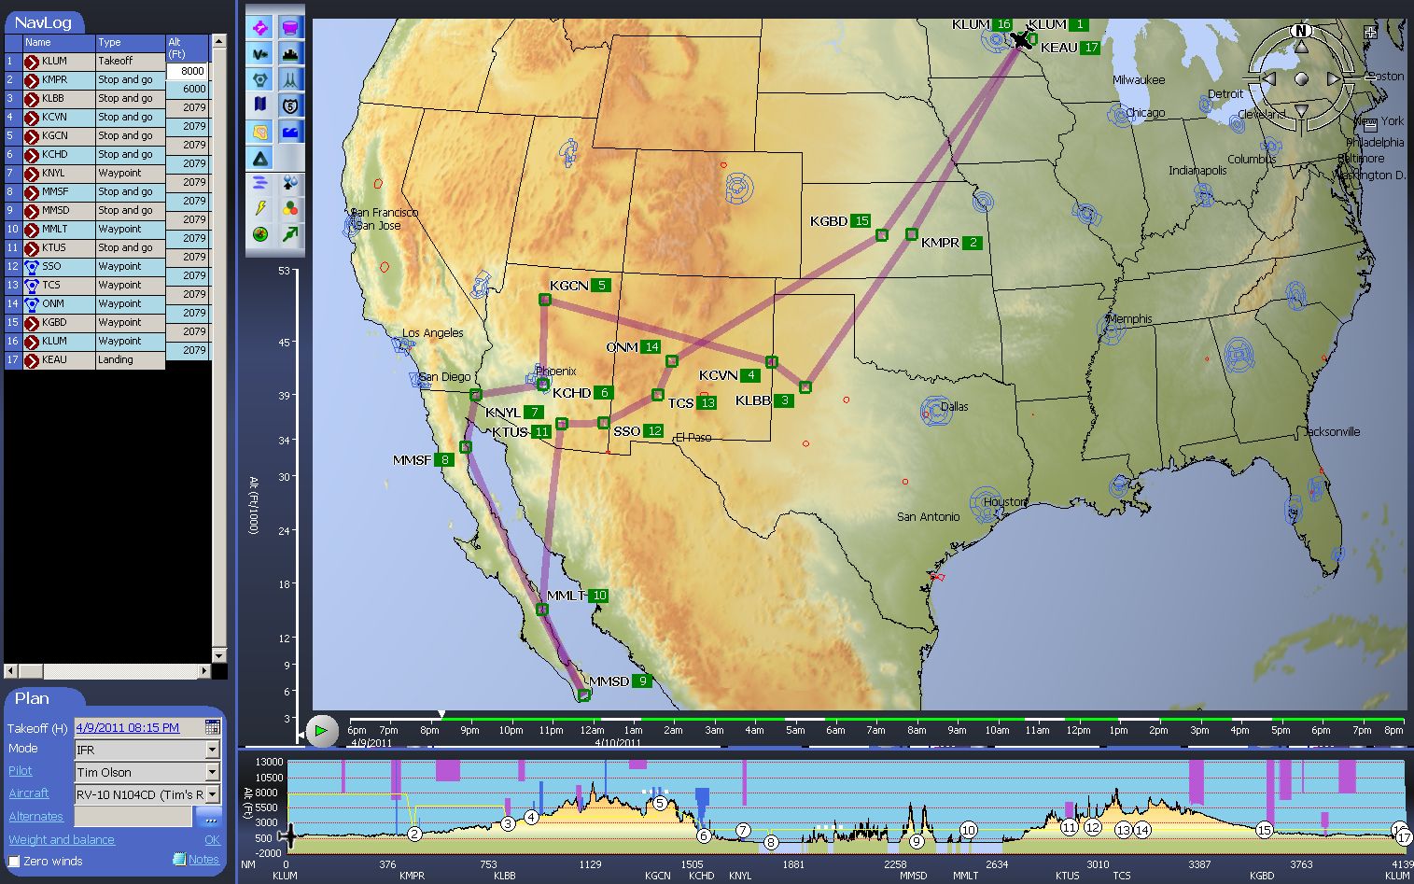This screenshot has height=884, width=1414.
Task: Toggle the cities skyline layer icon
Action: [x=291, y=54]
